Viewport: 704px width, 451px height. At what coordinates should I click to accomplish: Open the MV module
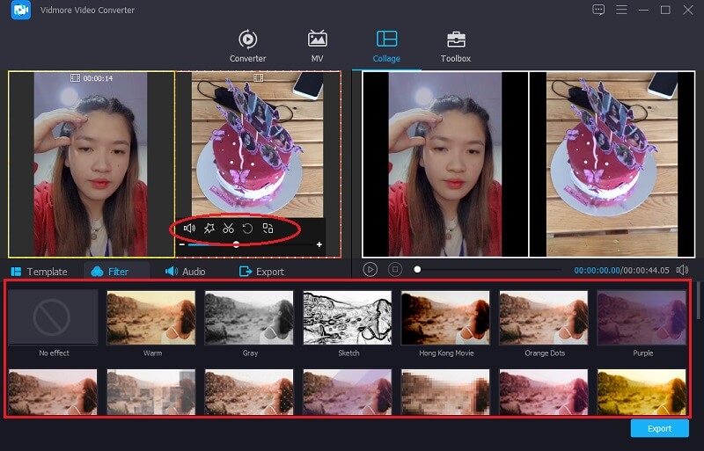point(317,46)
